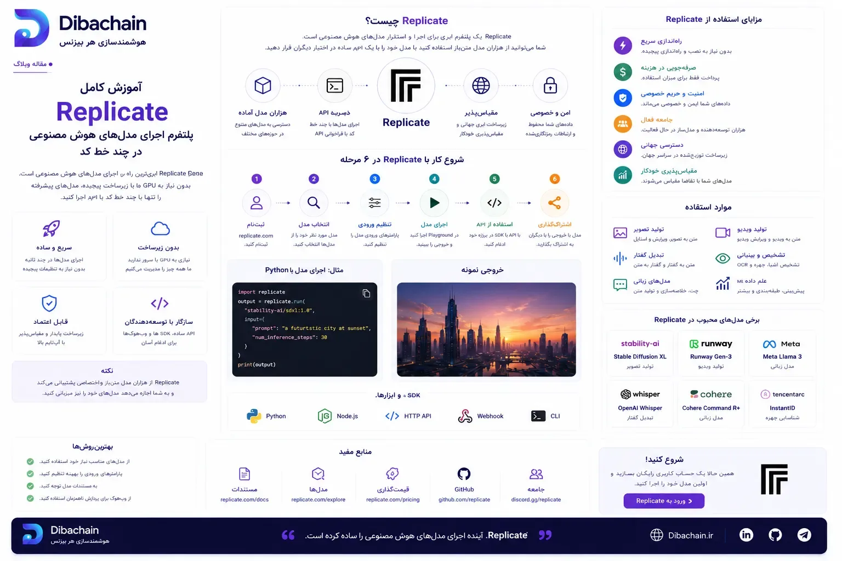Click the globe icon for scalability

point(481,85)
